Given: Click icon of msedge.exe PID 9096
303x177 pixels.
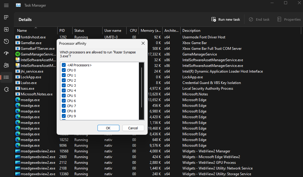Looking at the screenshot, I should (18, 145).
